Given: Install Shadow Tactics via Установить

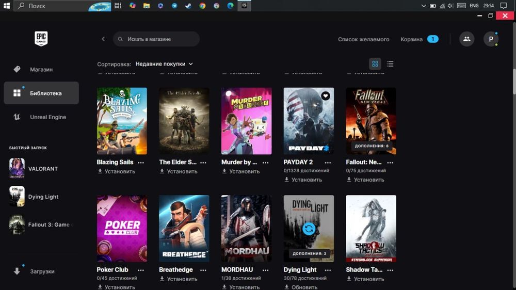Looking at the screenshot, I should click(x=366, y=279).
